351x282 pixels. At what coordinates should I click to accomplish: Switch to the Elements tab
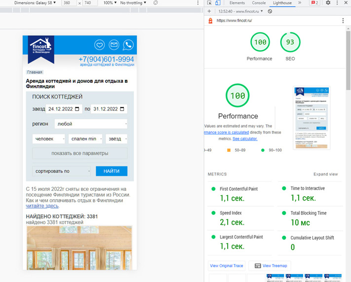coord(237,3)
